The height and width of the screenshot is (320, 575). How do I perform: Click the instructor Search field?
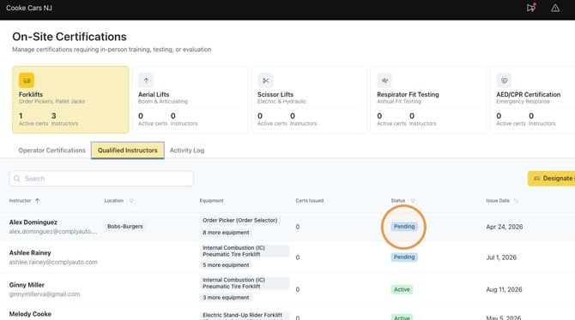tap(101, 179)
